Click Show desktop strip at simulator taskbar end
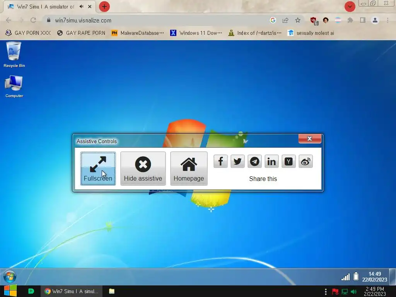The width and height of the screenshot is (396, 297). (393, 277)
